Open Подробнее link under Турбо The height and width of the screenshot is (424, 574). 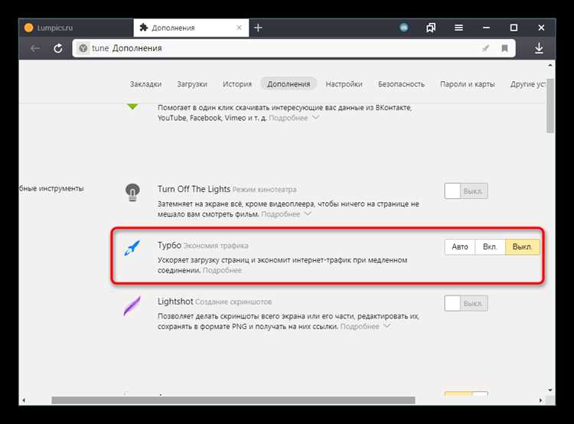tap(222, 271)
